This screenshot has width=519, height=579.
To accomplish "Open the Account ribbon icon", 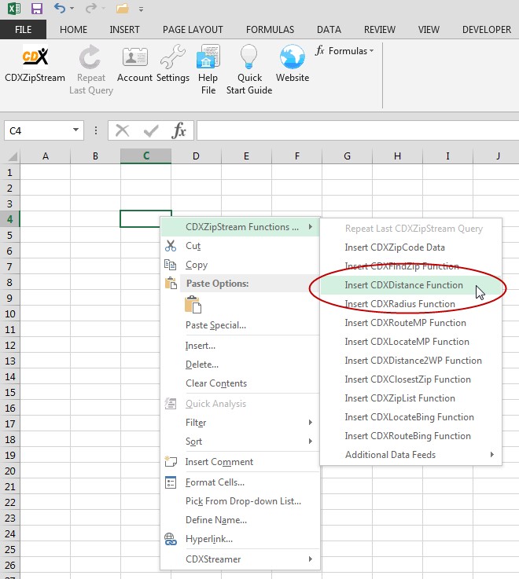I will coord(134,57).
